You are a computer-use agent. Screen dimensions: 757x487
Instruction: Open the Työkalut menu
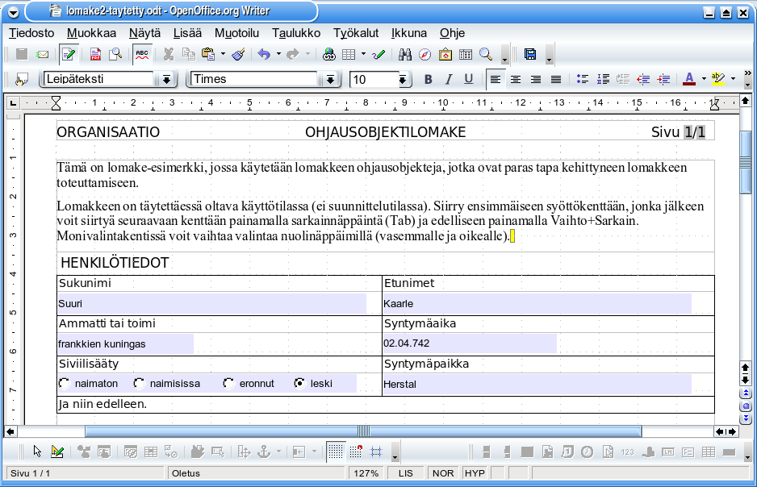point(356,33)
